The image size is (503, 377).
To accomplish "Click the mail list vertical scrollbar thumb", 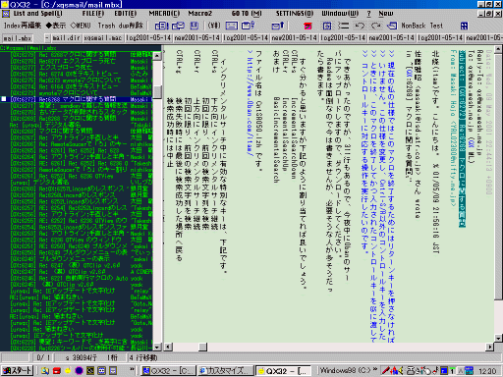I will tap(157, 92).
